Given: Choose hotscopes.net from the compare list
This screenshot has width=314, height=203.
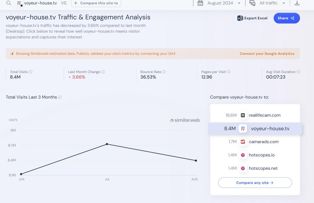Looking at the screenshot, I should (x=263, y=168).
